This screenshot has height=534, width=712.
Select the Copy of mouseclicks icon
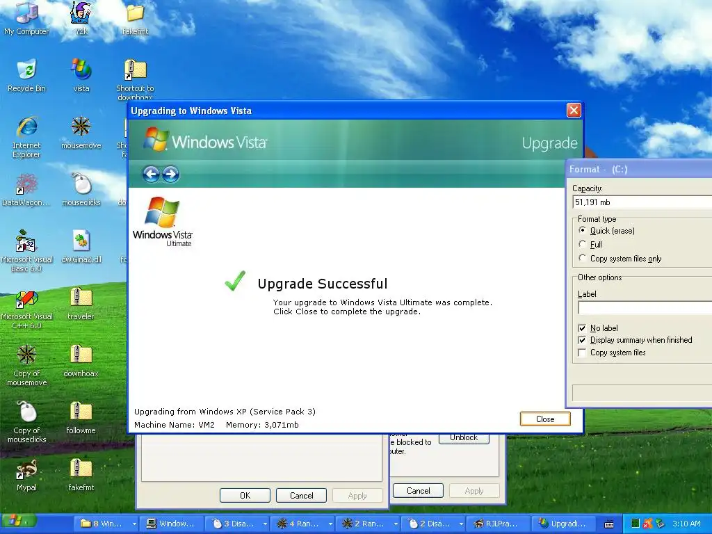[26, 422]
